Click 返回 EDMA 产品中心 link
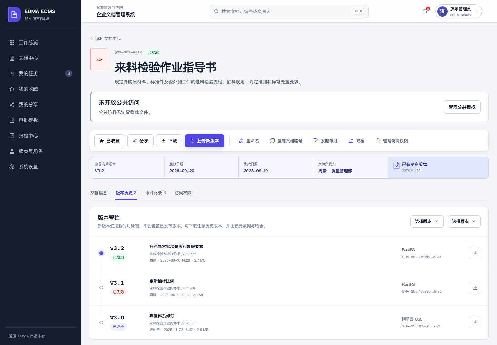Screen dimensions: 497x345 click(x=27, y=336)
